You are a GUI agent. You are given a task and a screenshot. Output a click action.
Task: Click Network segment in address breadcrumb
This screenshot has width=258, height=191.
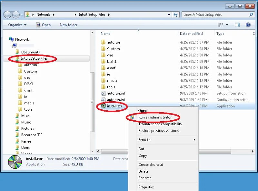[43, 15]
